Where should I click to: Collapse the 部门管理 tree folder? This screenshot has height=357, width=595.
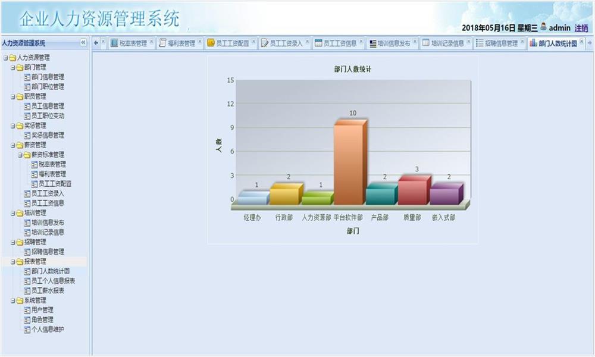click(12, 67)
